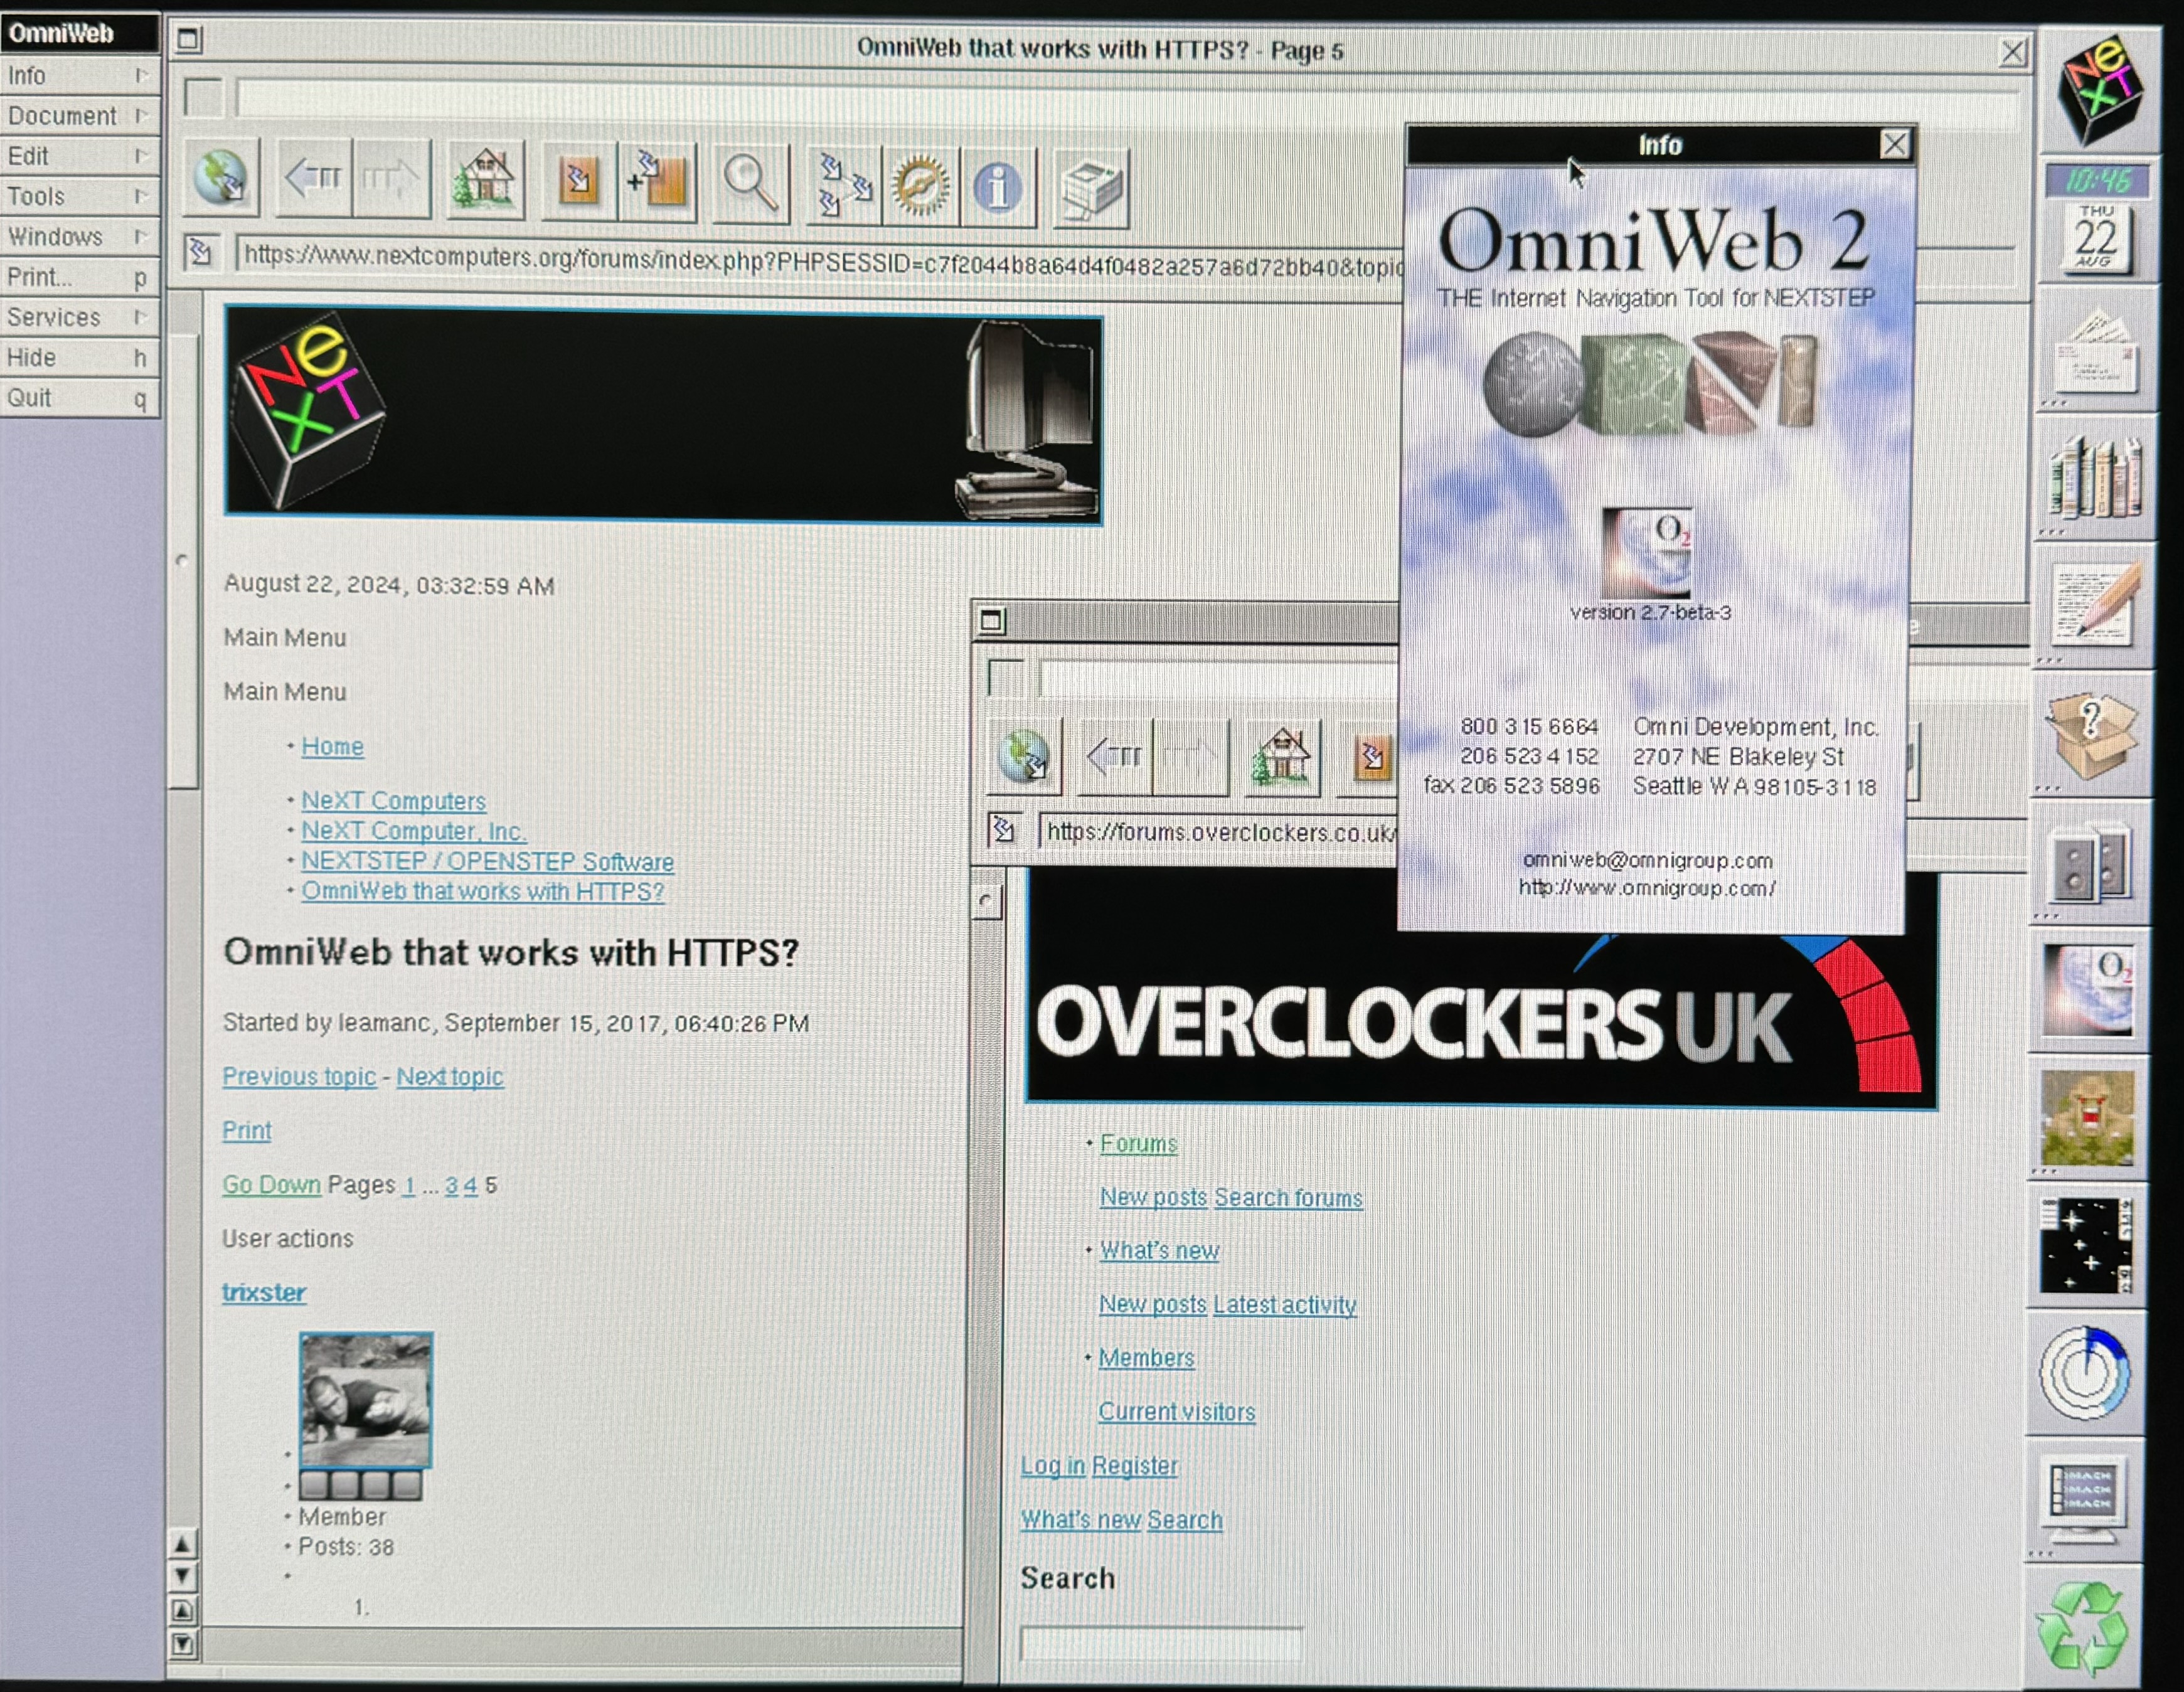Click the globe reload icon in main toolbar
This screenshot has height=1692, width=2184.
[221, 179]
